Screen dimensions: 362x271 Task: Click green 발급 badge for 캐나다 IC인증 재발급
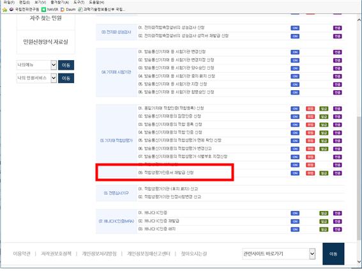coord(324,221)
